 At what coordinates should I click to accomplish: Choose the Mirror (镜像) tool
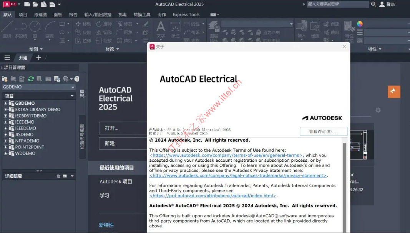click(104, 32)
